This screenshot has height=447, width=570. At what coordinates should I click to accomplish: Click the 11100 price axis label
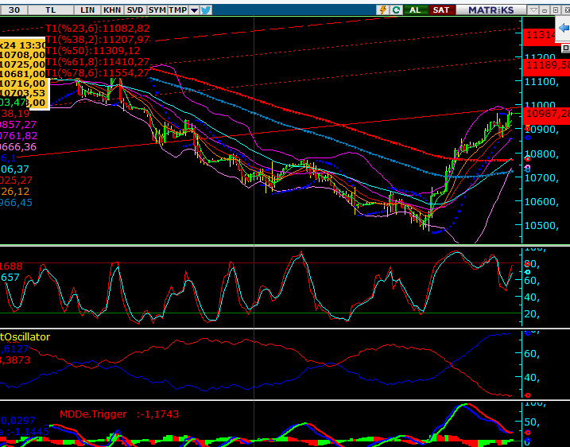pos(541,81)
